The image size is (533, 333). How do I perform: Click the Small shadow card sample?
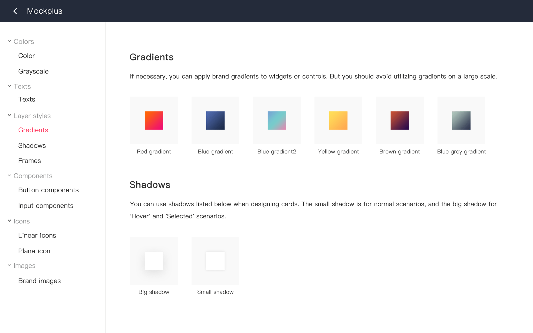tap(215, 261)
